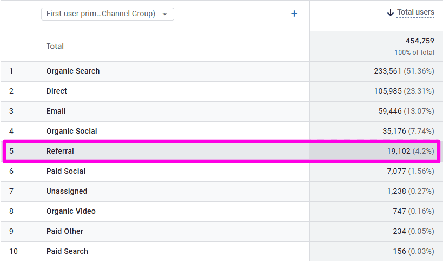
Task: Click the value 1,238 (0.27%)
Action: [411, 191]
